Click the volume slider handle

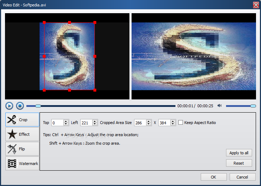(253, 106)
